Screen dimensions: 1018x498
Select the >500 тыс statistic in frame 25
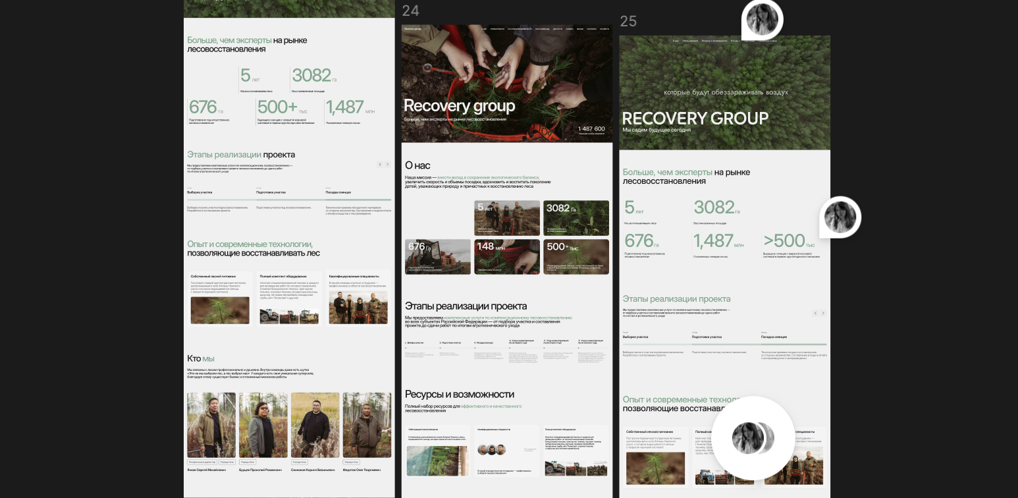click(789, 241)
